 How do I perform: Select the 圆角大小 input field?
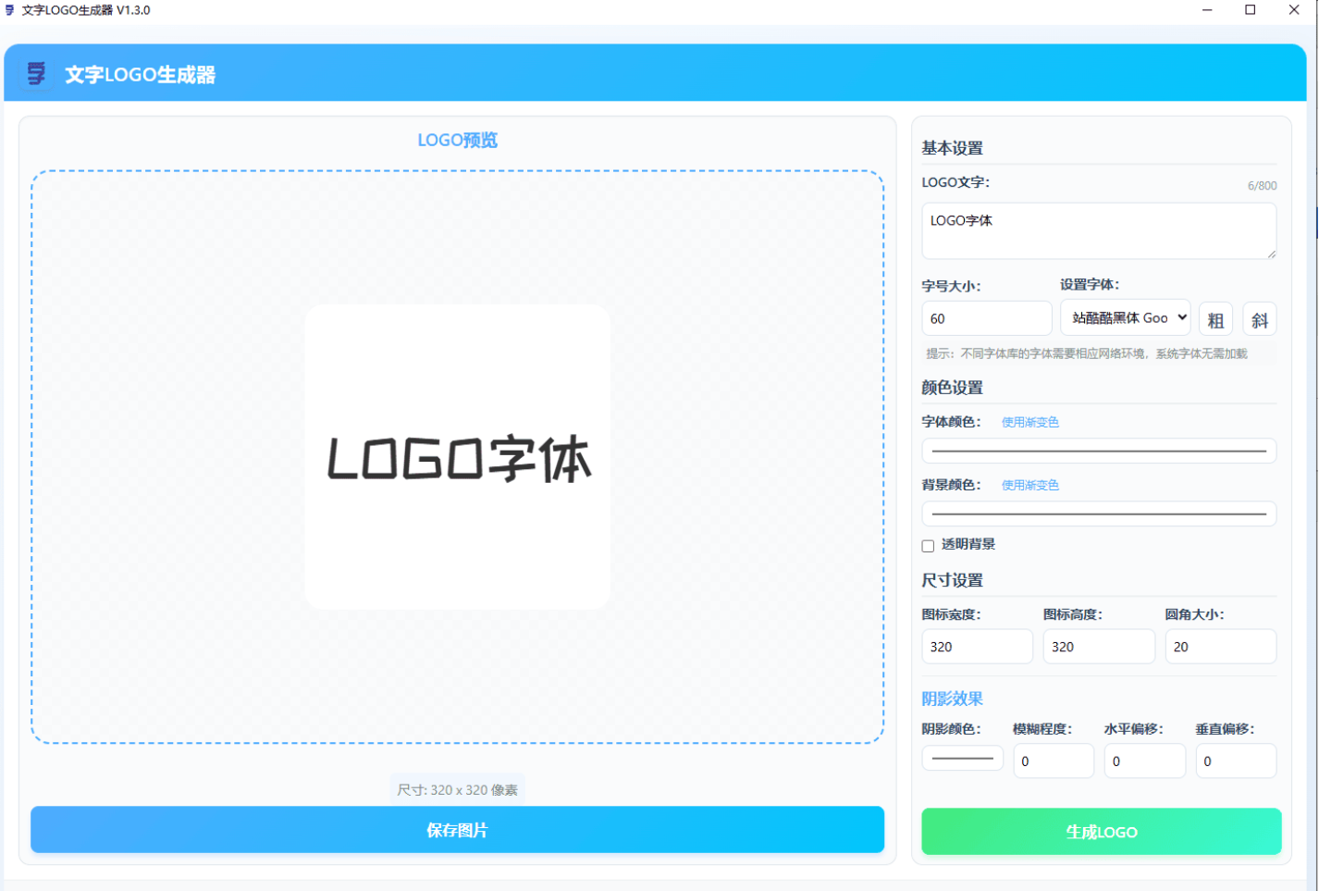pos(1220,647)
